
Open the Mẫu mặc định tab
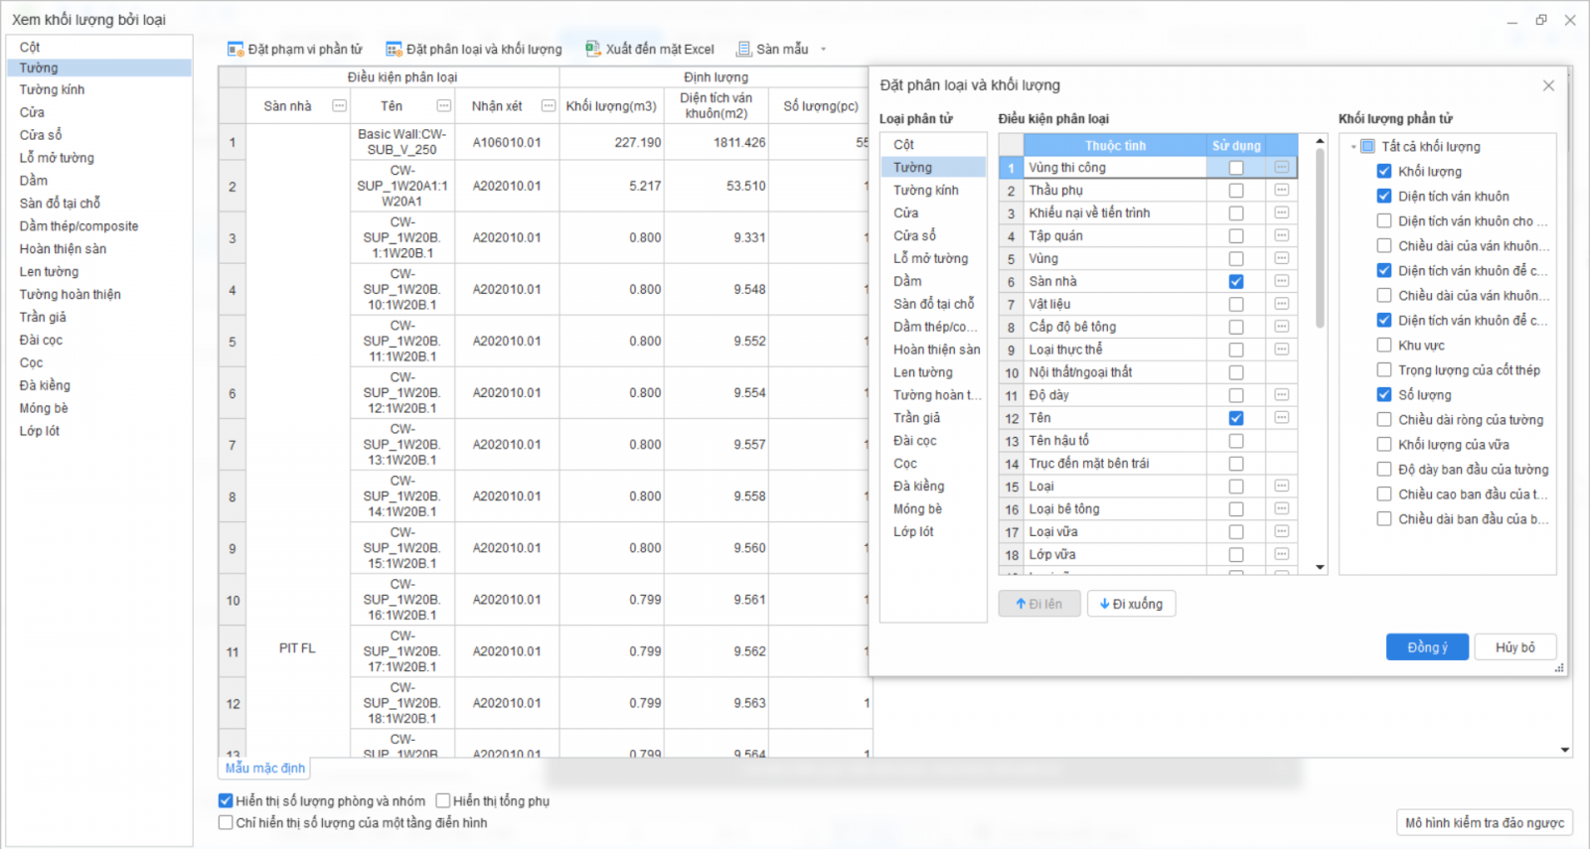click(x=264, y=768)
